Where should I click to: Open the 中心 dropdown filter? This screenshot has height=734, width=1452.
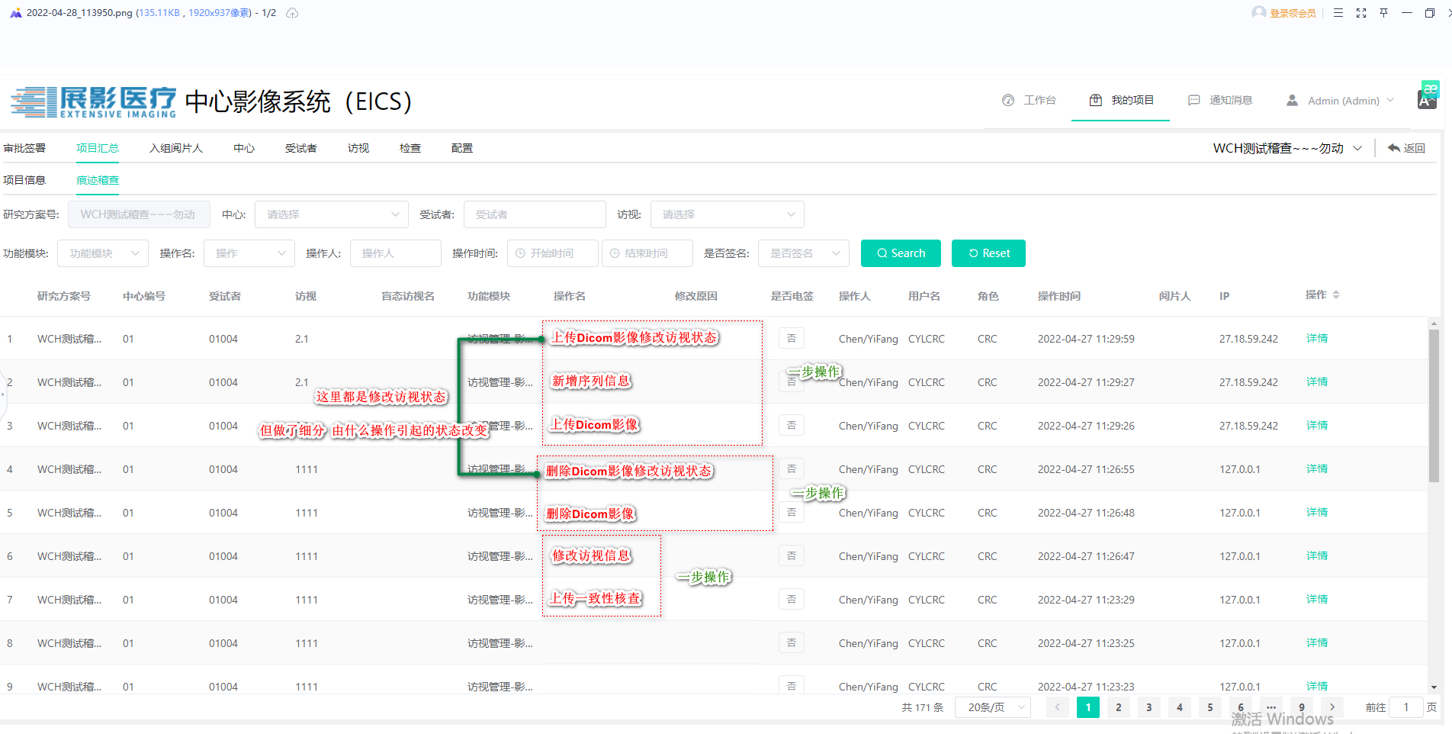(332, 214)
